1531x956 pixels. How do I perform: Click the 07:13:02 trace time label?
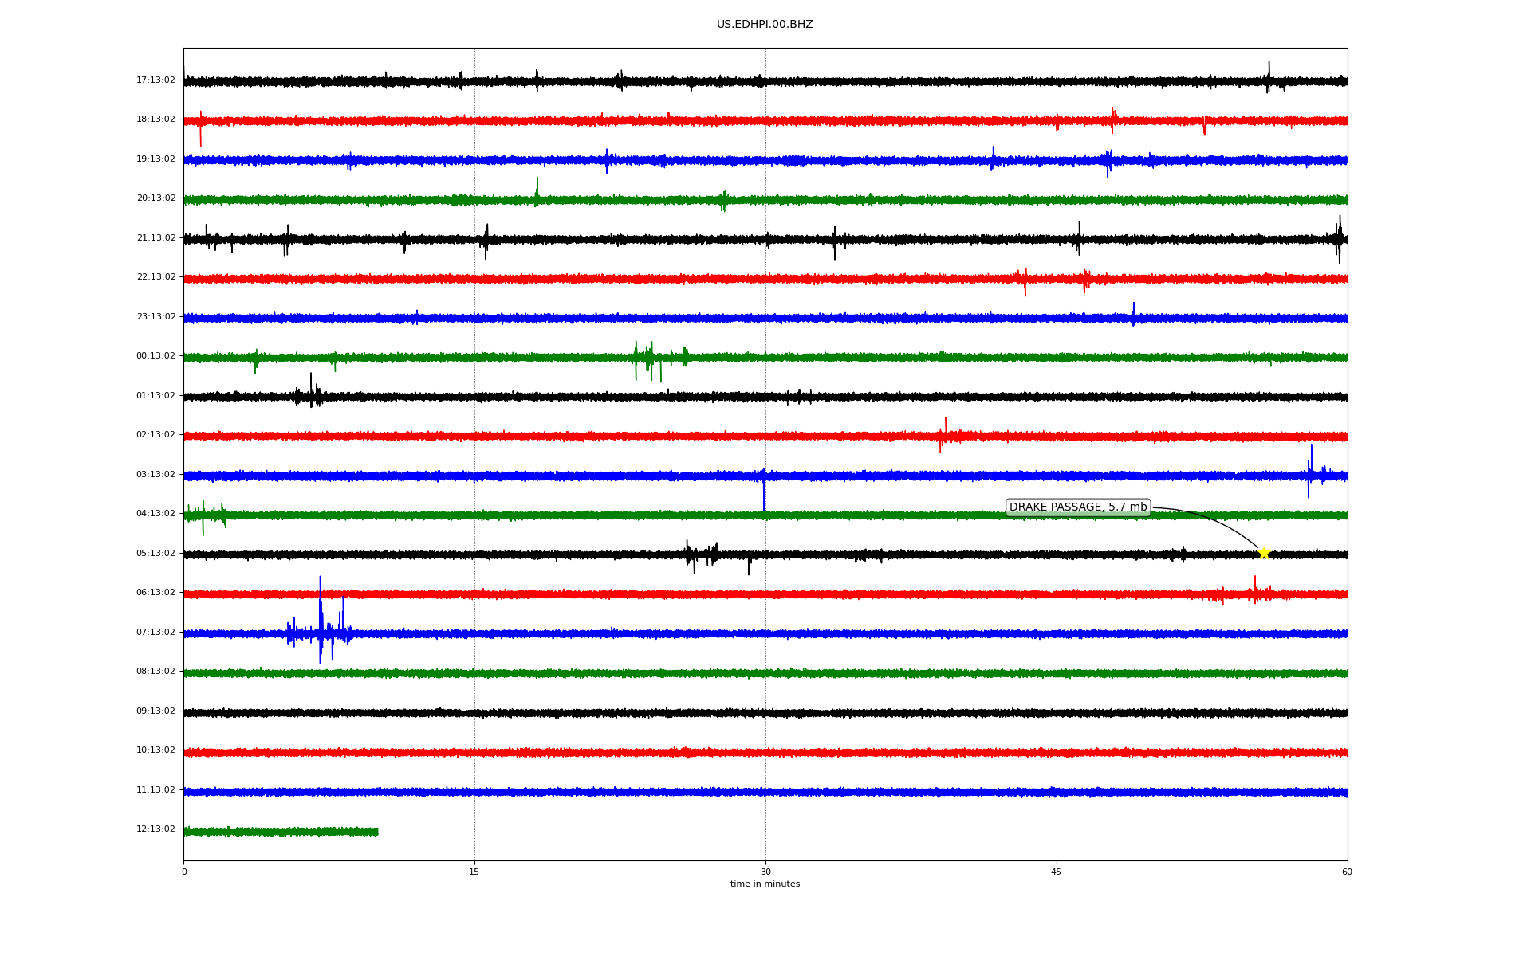(155, 633)
